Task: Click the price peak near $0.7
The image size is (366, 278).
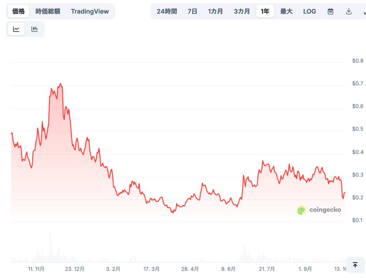Action: (x=60, y=84)
